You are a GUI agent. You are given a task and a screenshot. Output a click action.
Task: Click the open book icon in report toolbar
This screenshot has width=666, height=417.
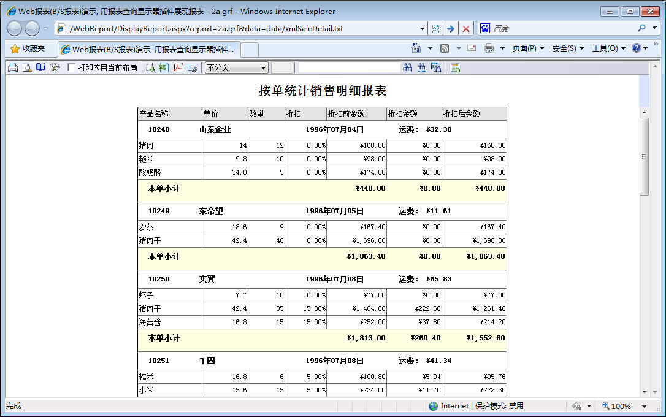(x=41, y=67)
